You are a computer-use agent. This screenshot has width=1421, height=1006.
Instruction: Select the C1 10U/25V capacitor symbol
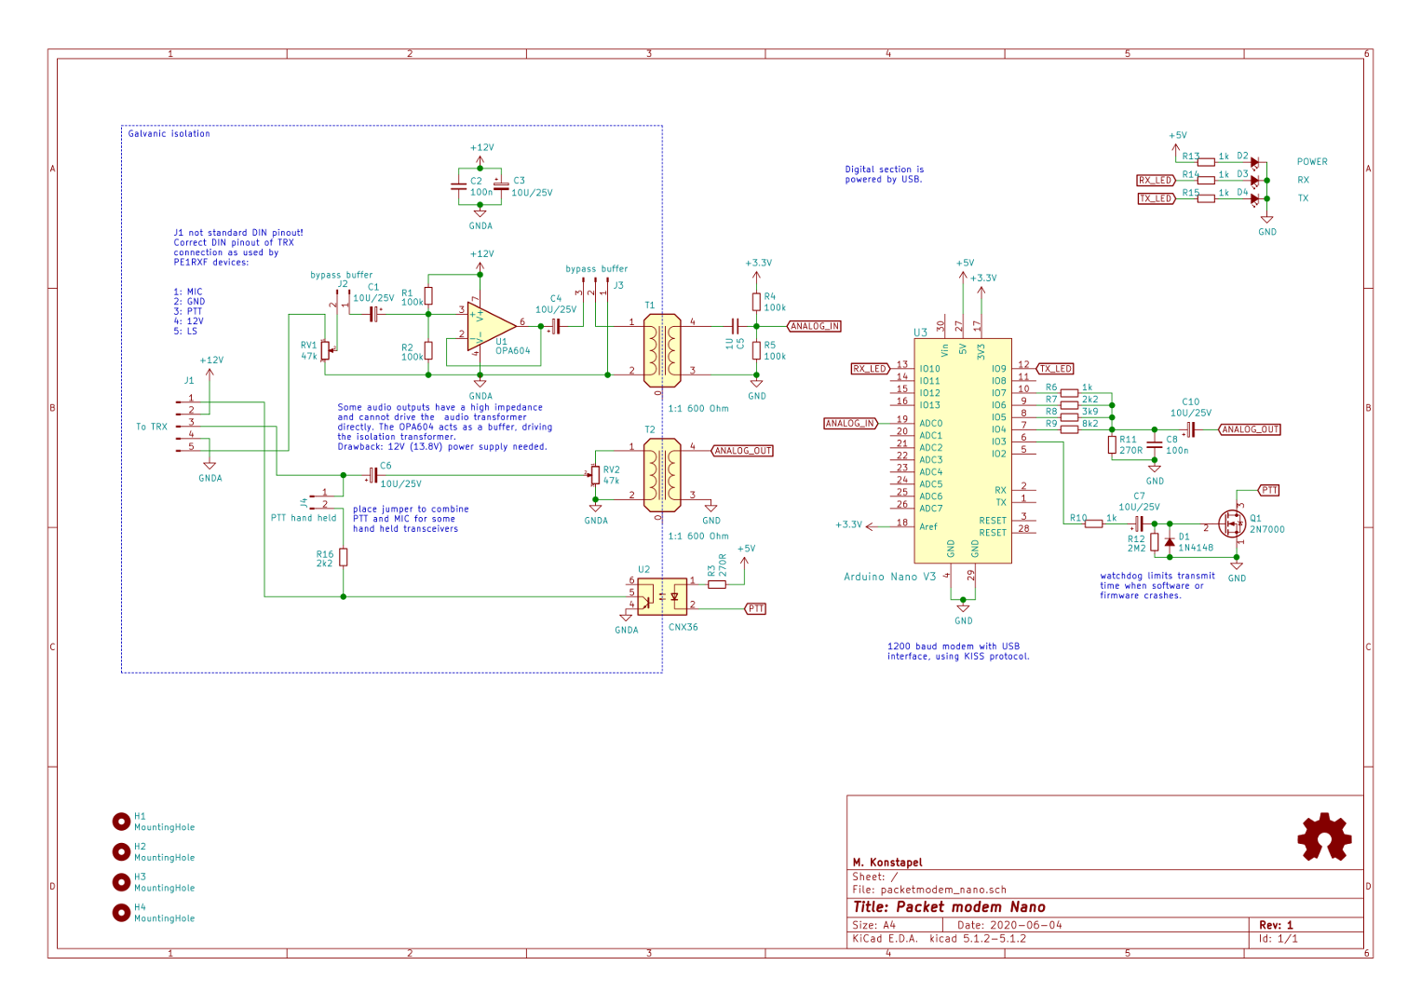[x=374, y=314]
